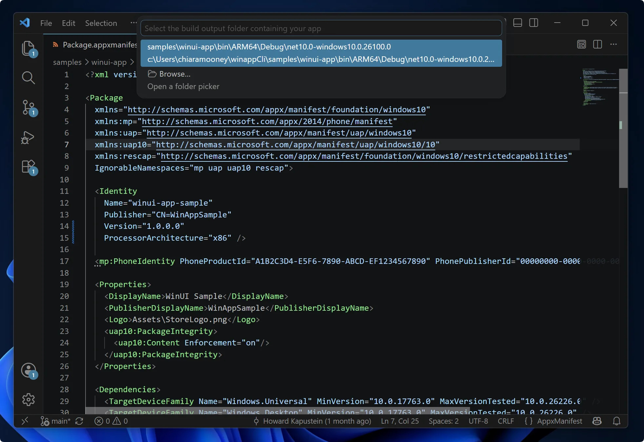This screenshot has width=644, height=442.
Task: Open the uap/windows10 schema link on line 6
Action: click(x=279, y=133)
